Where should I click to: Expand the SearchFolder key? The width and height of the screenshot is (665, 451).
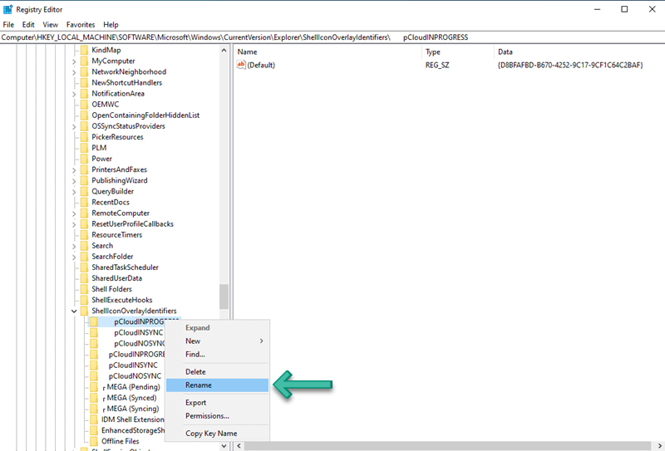point(74,257)
